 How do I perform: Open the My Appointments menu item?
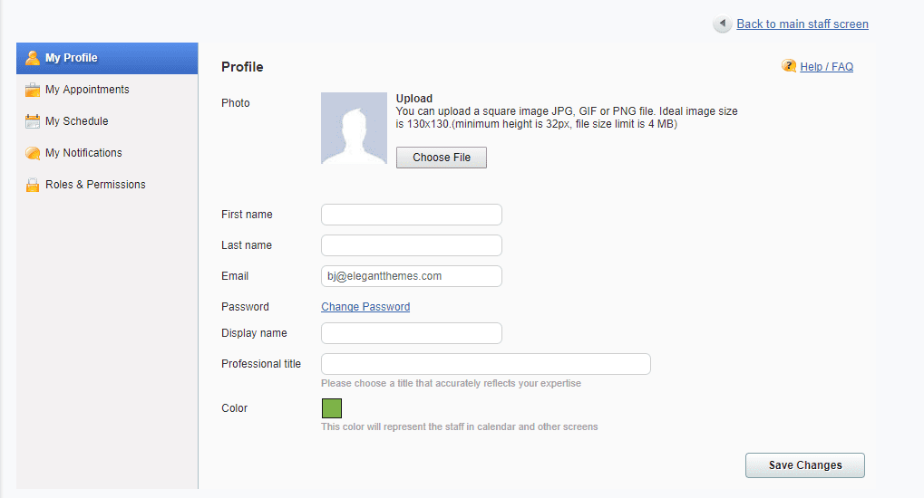pos(87,90)
